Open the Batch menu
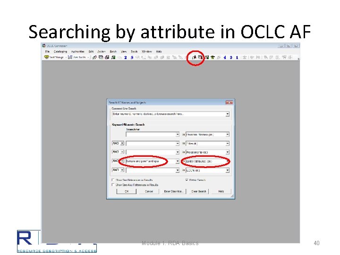The image size is (340, 255). pyautogui.click(x=113, y=51)
